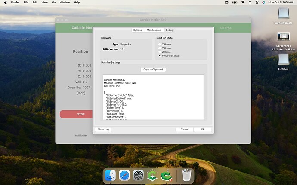The height and width of the screenshot is (185, 297).
Task: Click the GRBL Version value '1.1f'
Action: [122, 49]
